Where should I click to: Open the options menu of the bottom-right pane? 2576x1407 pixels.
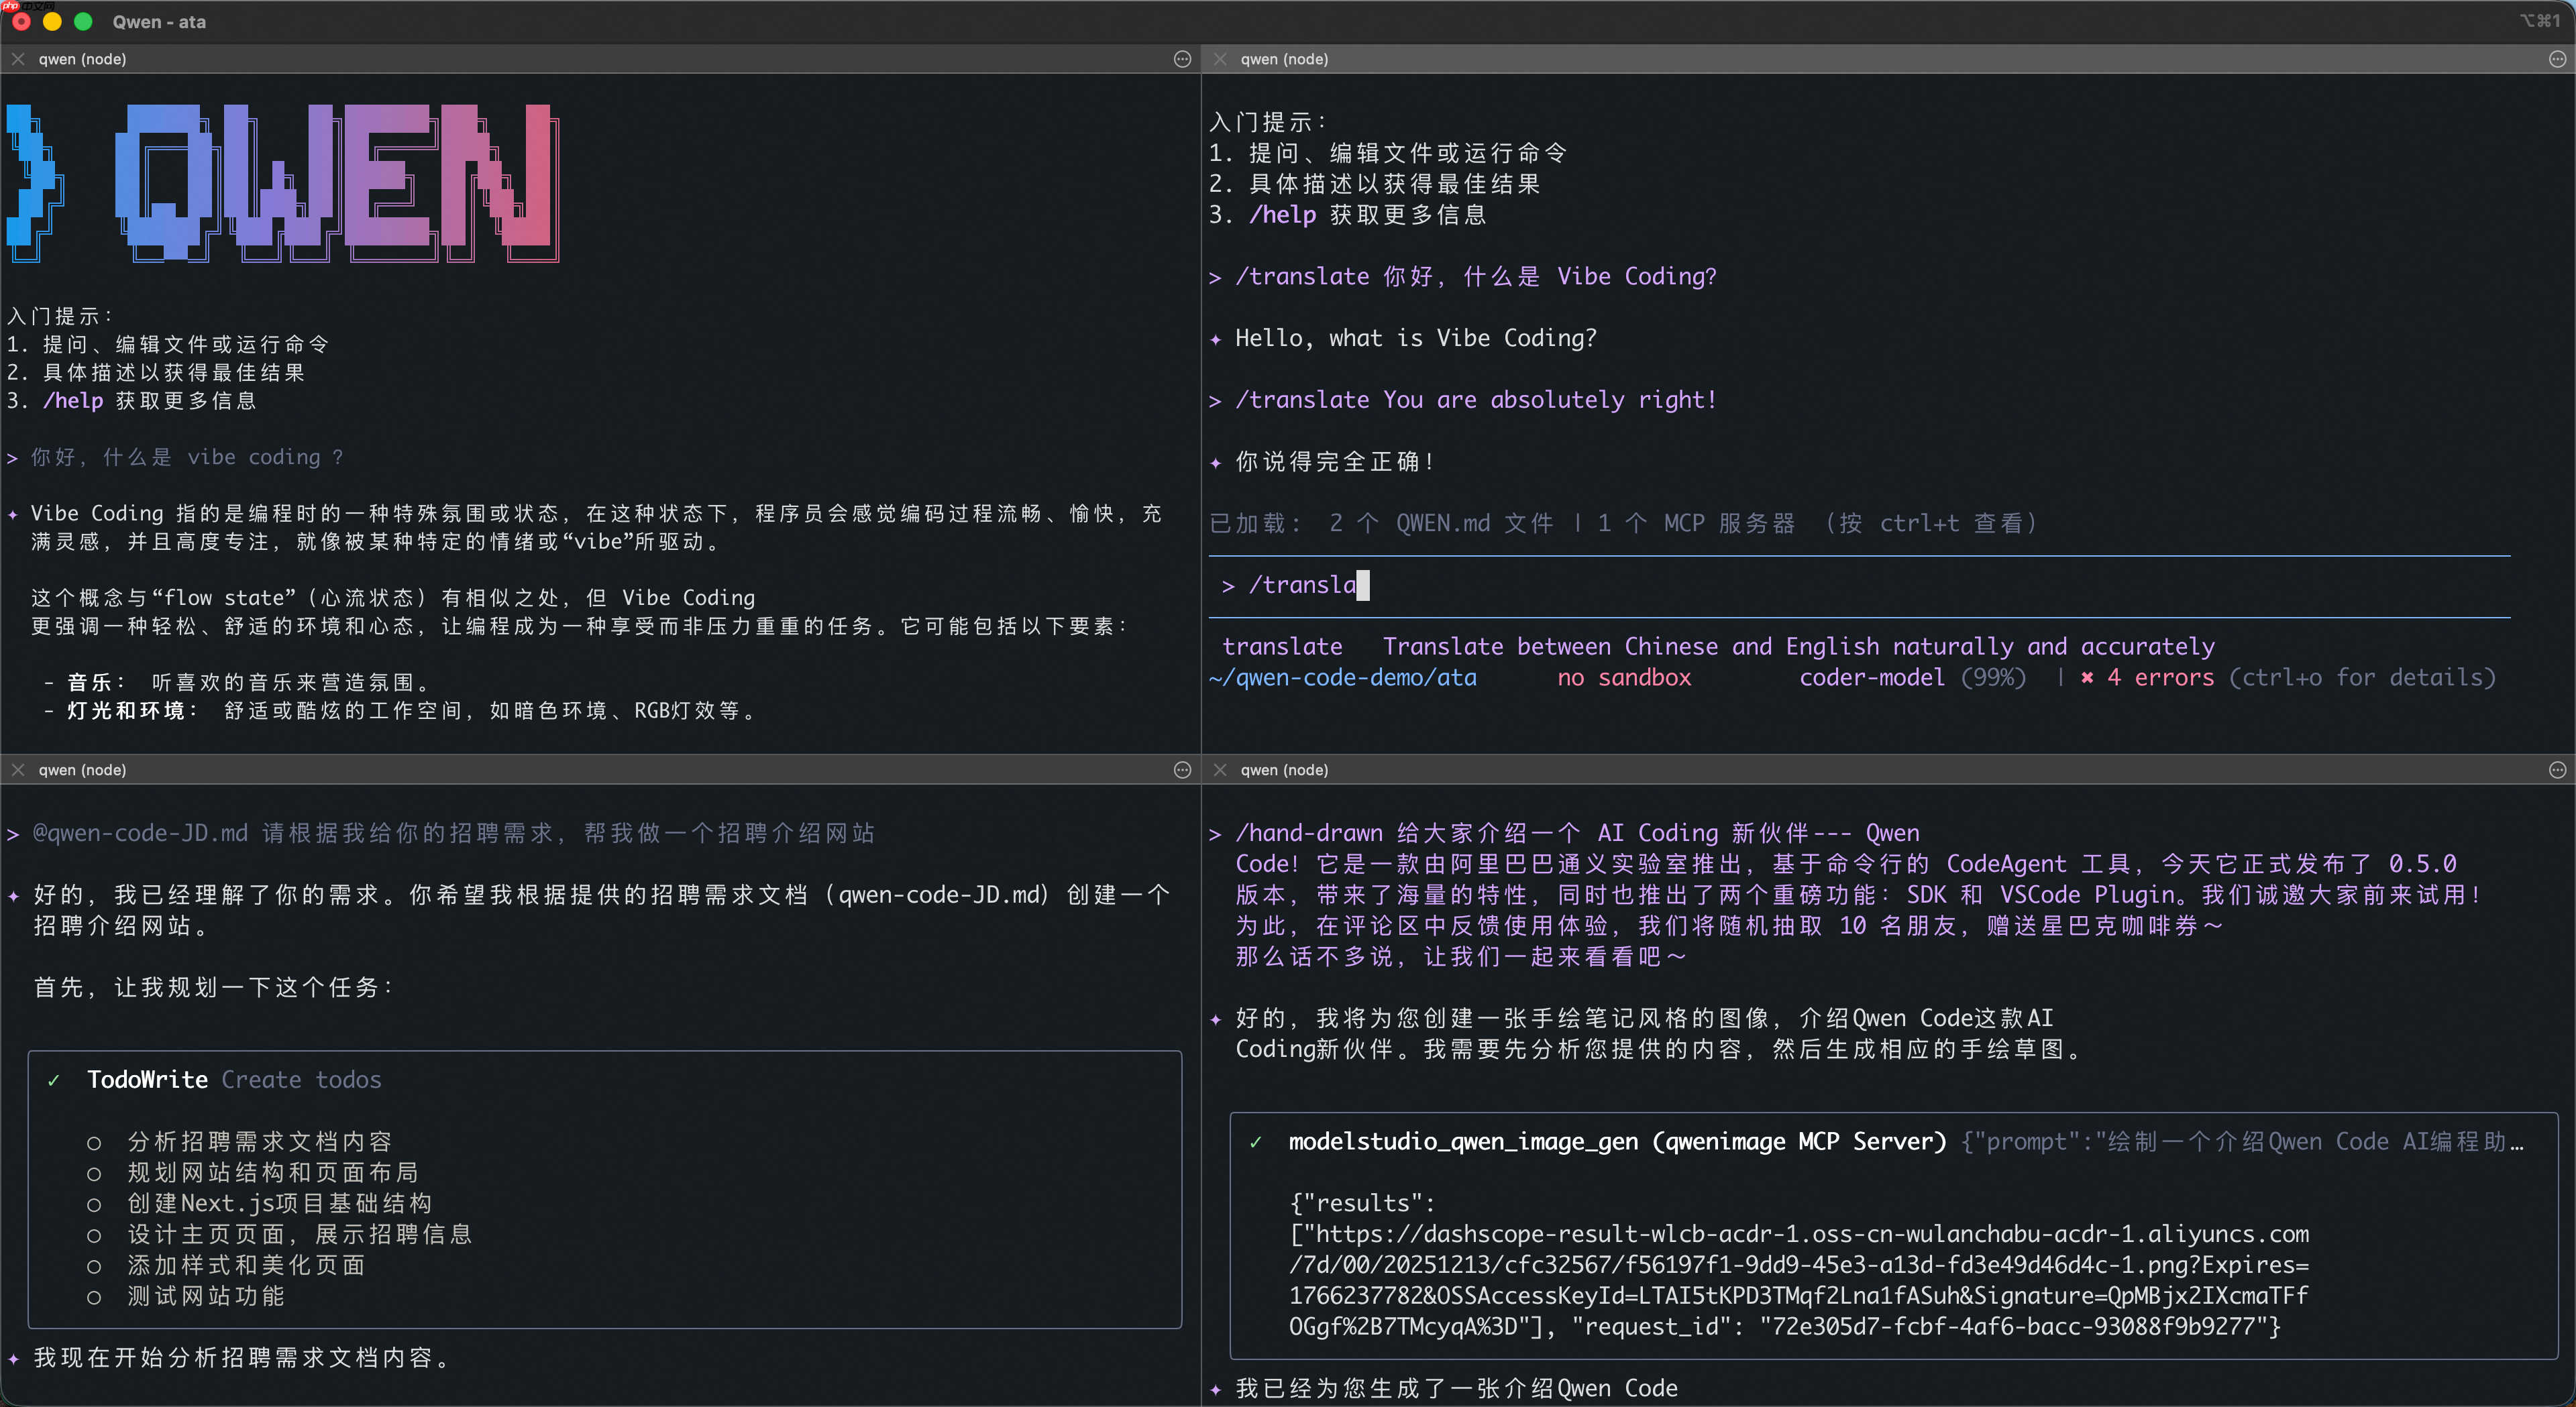click(2558, 770)
